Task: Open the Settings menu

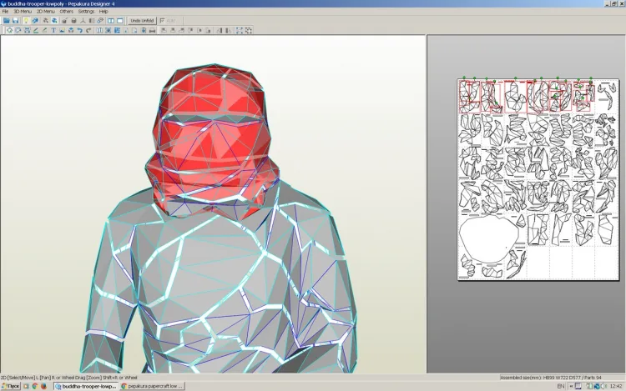Action: pyautogui.click(x=86, y=12)
